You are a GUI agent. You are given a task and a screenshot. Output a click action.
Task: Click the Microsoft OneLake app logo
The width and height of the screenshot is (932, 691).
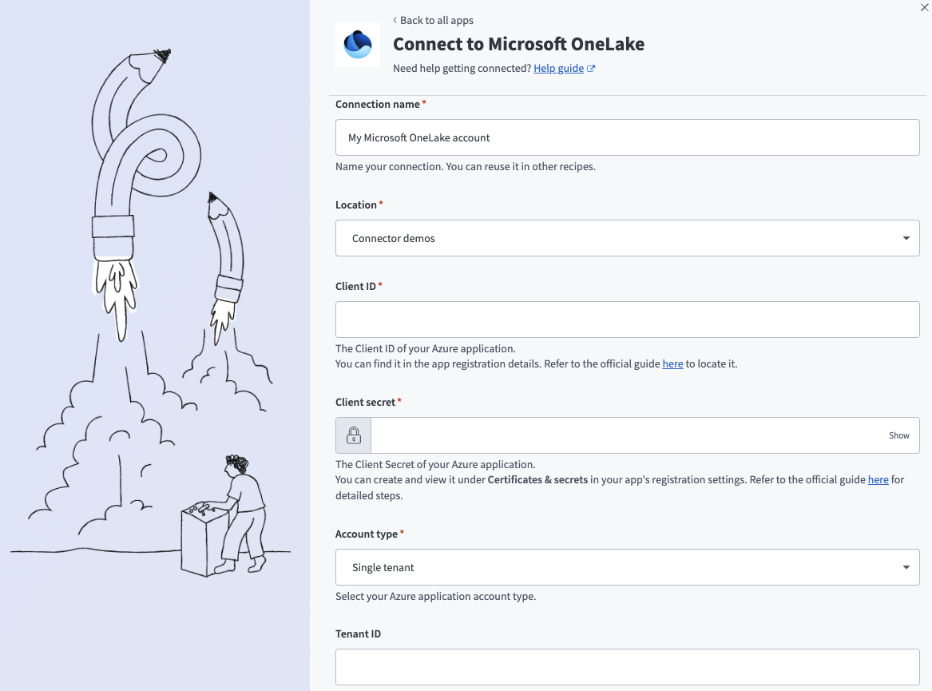tap(358, 44)
